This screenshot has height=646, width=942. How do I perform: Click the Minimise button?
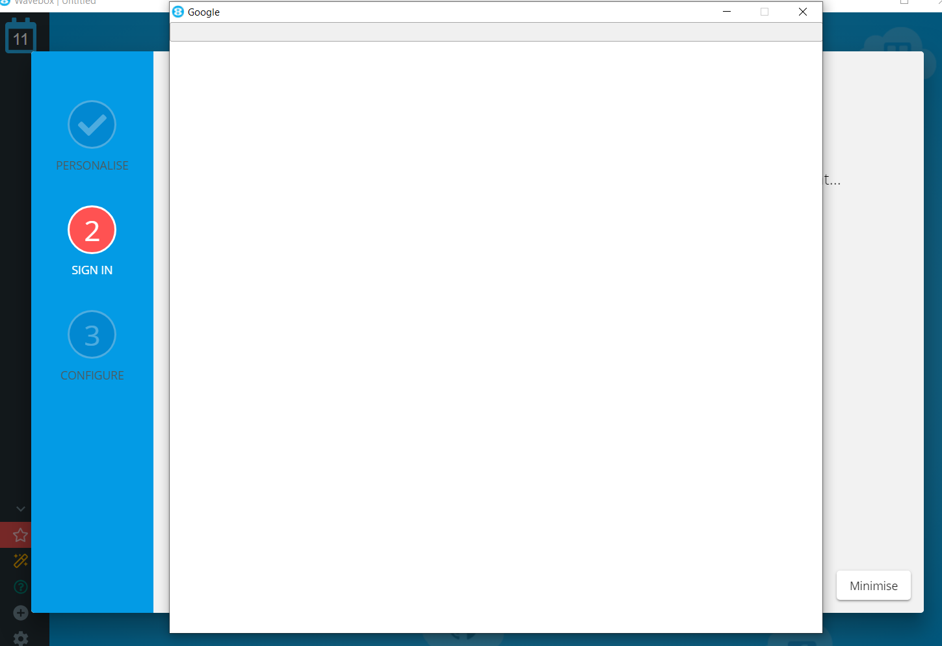(873, 586)
